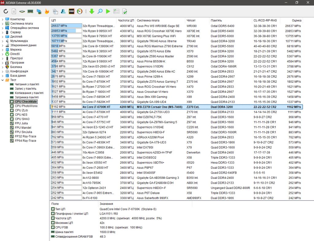Sort by the Чіпсет column header
Image resolution: width=314 pixels, height=241 pixels.
[x=197, y=21]
